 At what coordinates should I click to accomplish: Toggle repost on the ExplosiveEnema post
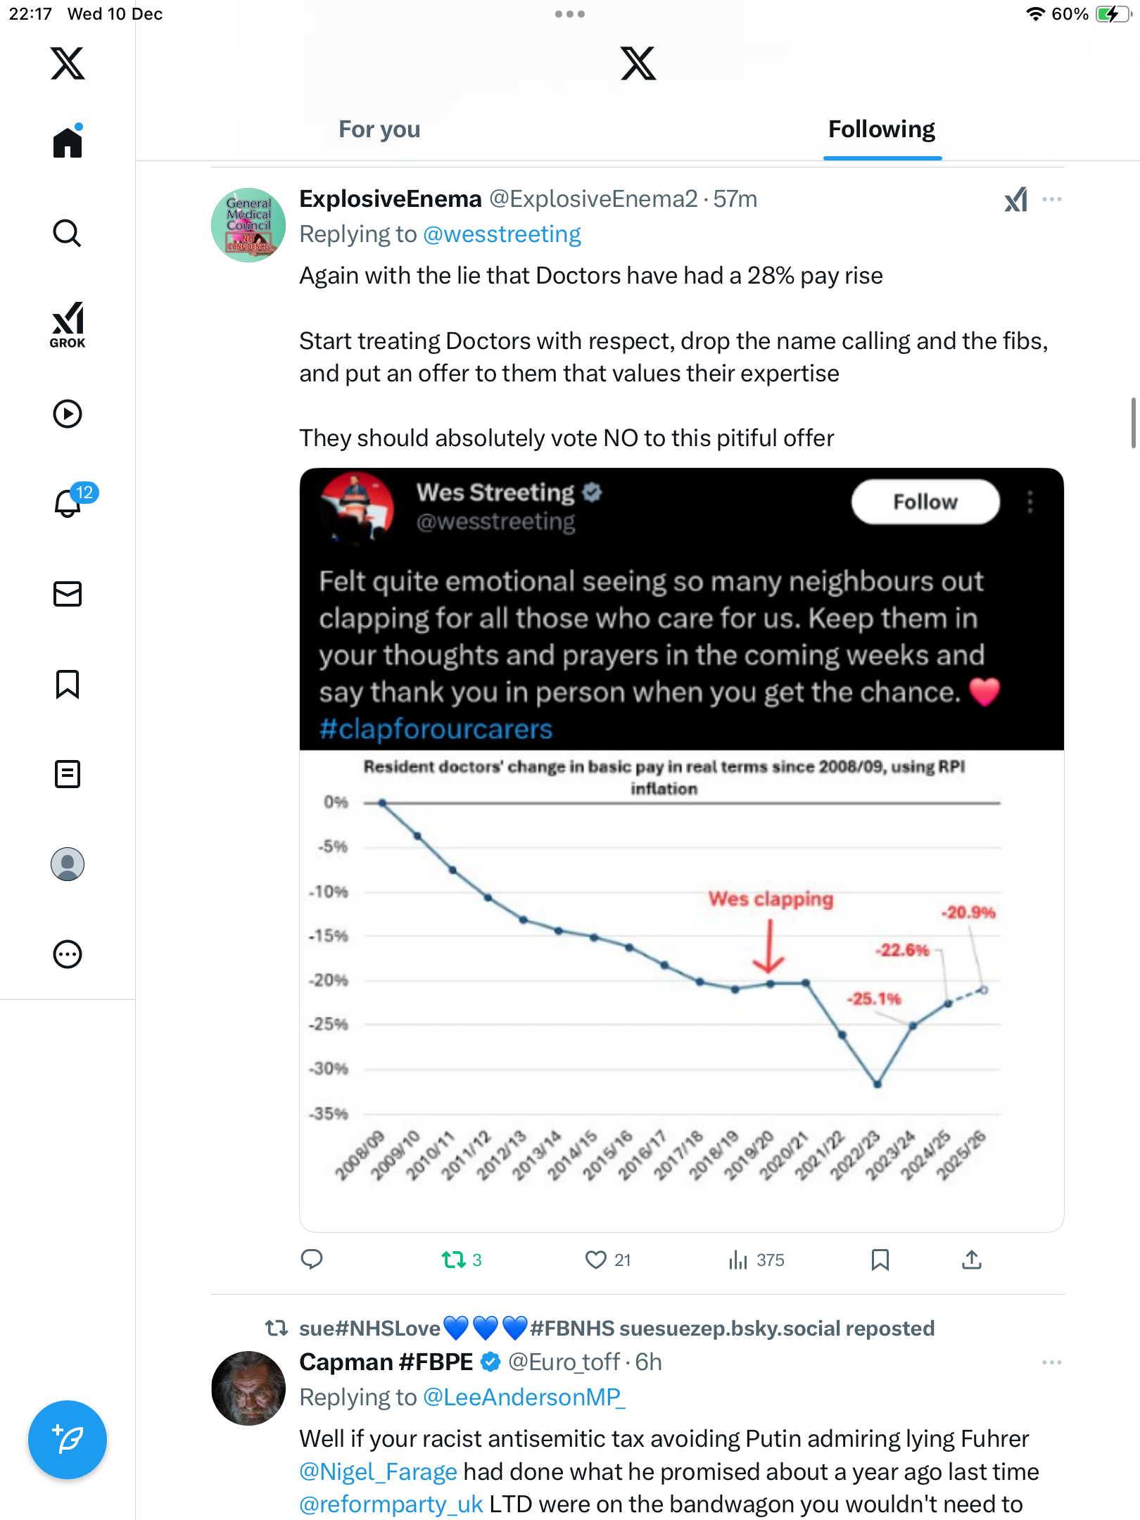coord(454,1260)
